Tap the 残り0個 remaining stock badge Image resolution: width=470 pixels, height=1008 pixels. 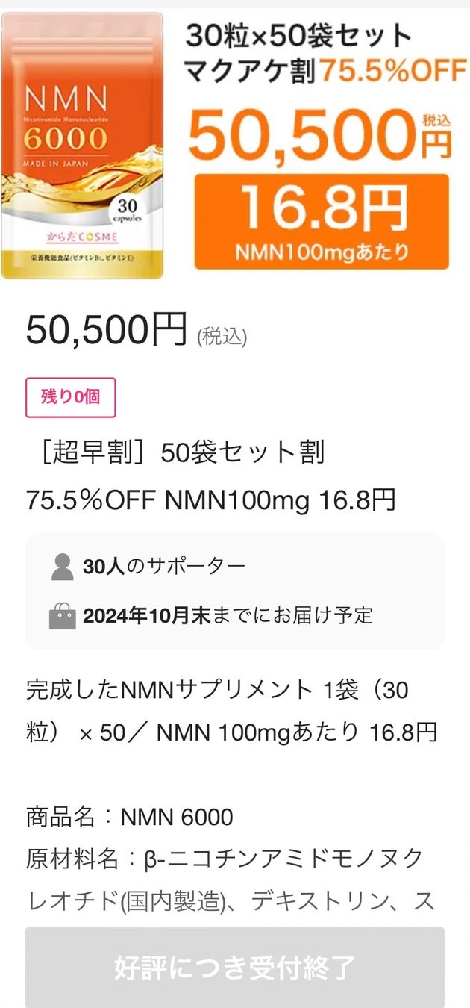(x=71, y=397)
